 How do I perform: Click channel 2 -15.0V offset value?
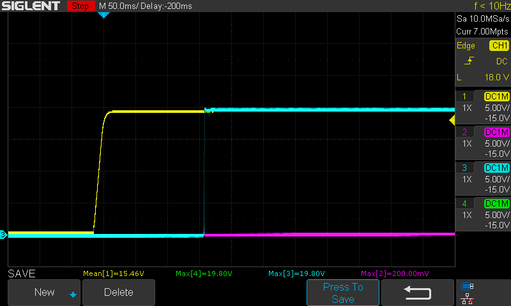point(497,154)
